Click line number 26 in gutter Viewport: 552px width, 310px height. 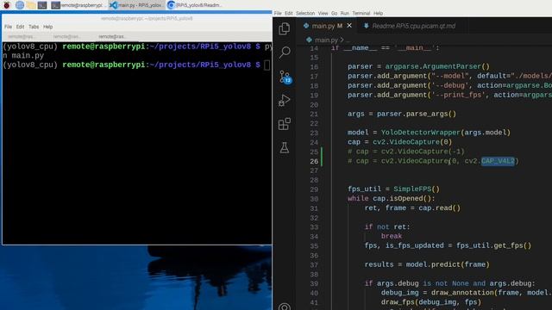tap(314, 161)
